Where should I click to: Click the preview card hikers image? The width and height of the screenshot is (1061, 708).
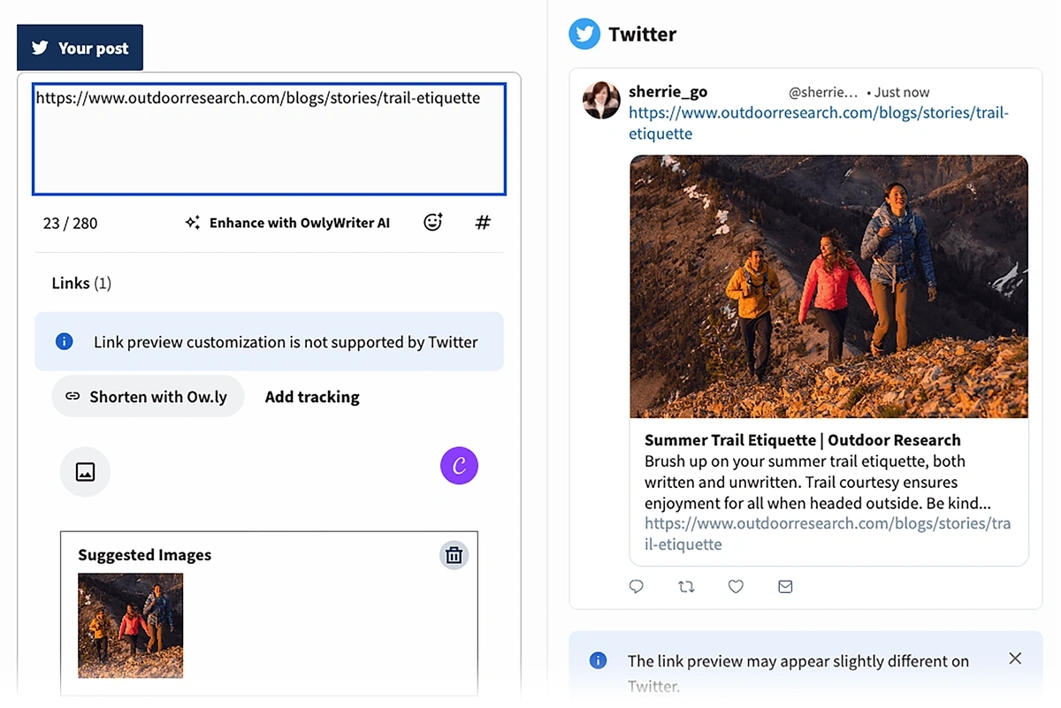click(x=828, y=286)
